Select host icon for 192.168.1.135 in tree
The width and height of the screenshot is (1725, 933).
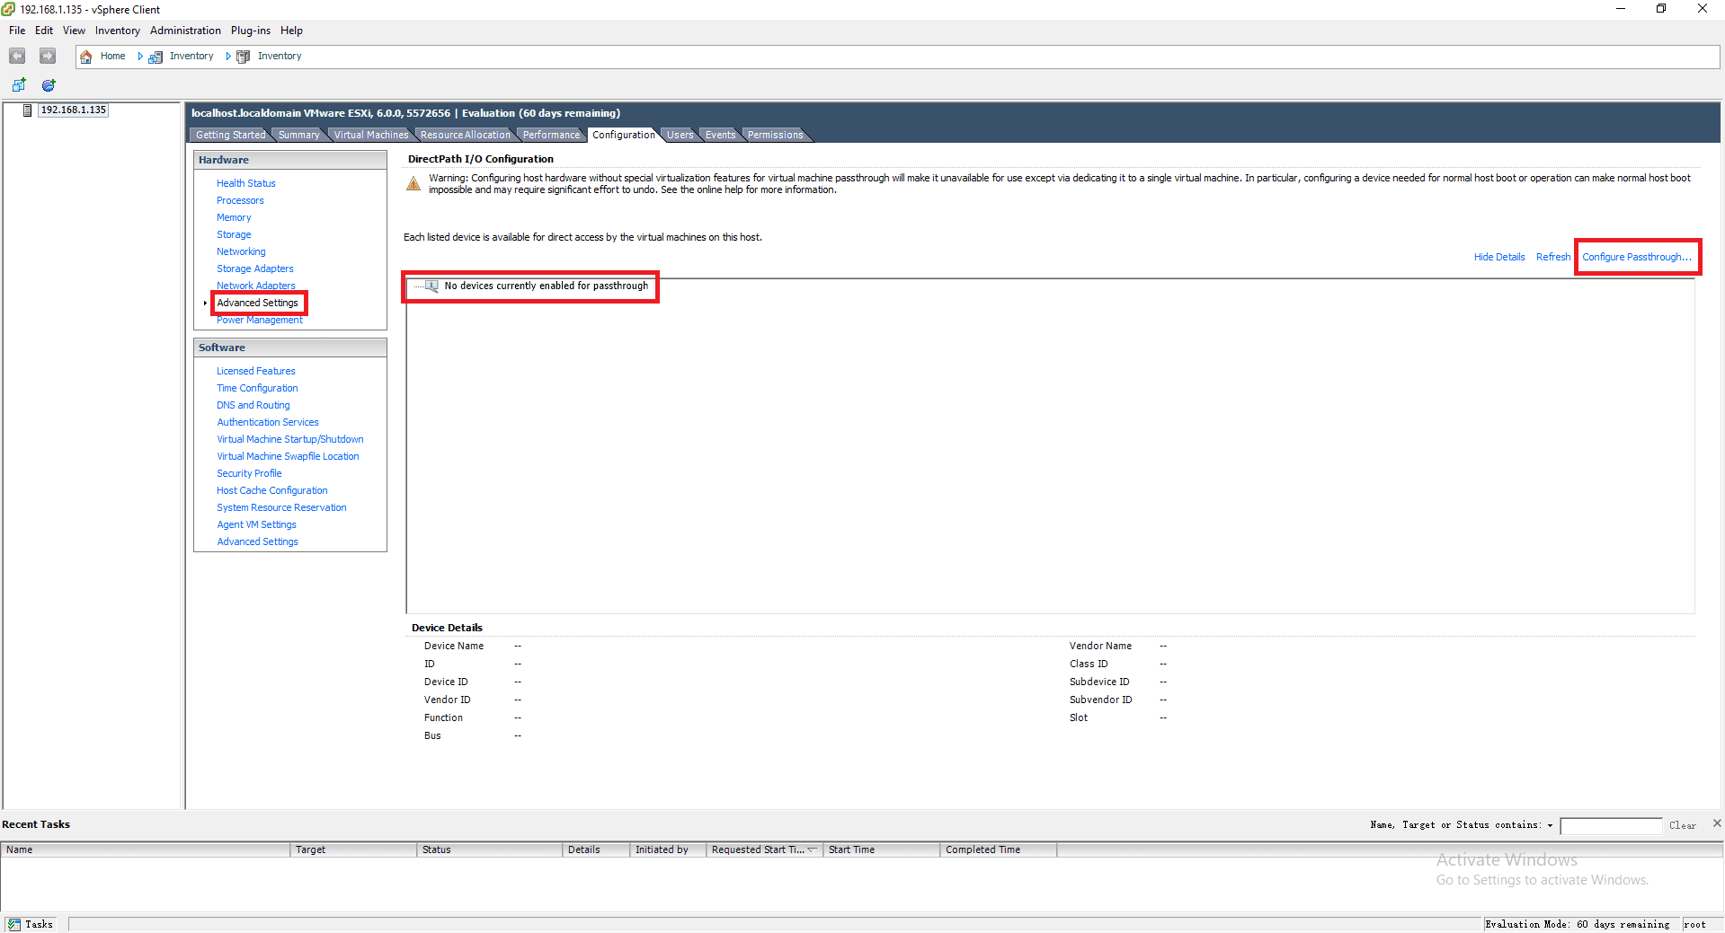pos(28,110)
